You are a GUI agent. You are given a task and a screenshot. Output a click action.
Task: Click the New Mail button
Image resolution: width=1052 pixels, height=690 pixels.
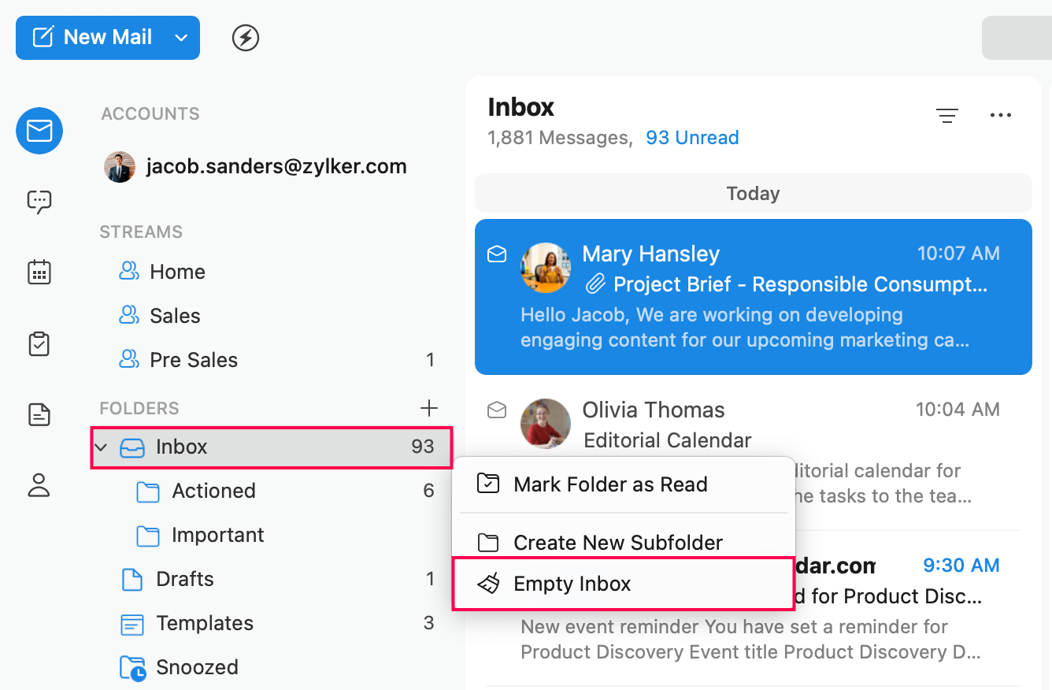click(x=93, y=37)
